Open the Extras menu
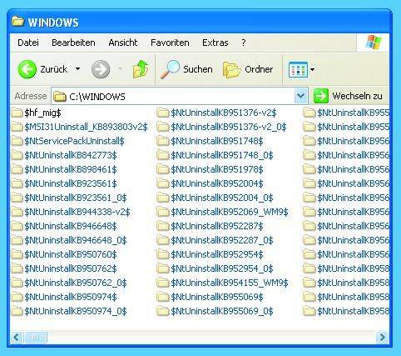Screen dimensions: 401x356 coord(215,43)
